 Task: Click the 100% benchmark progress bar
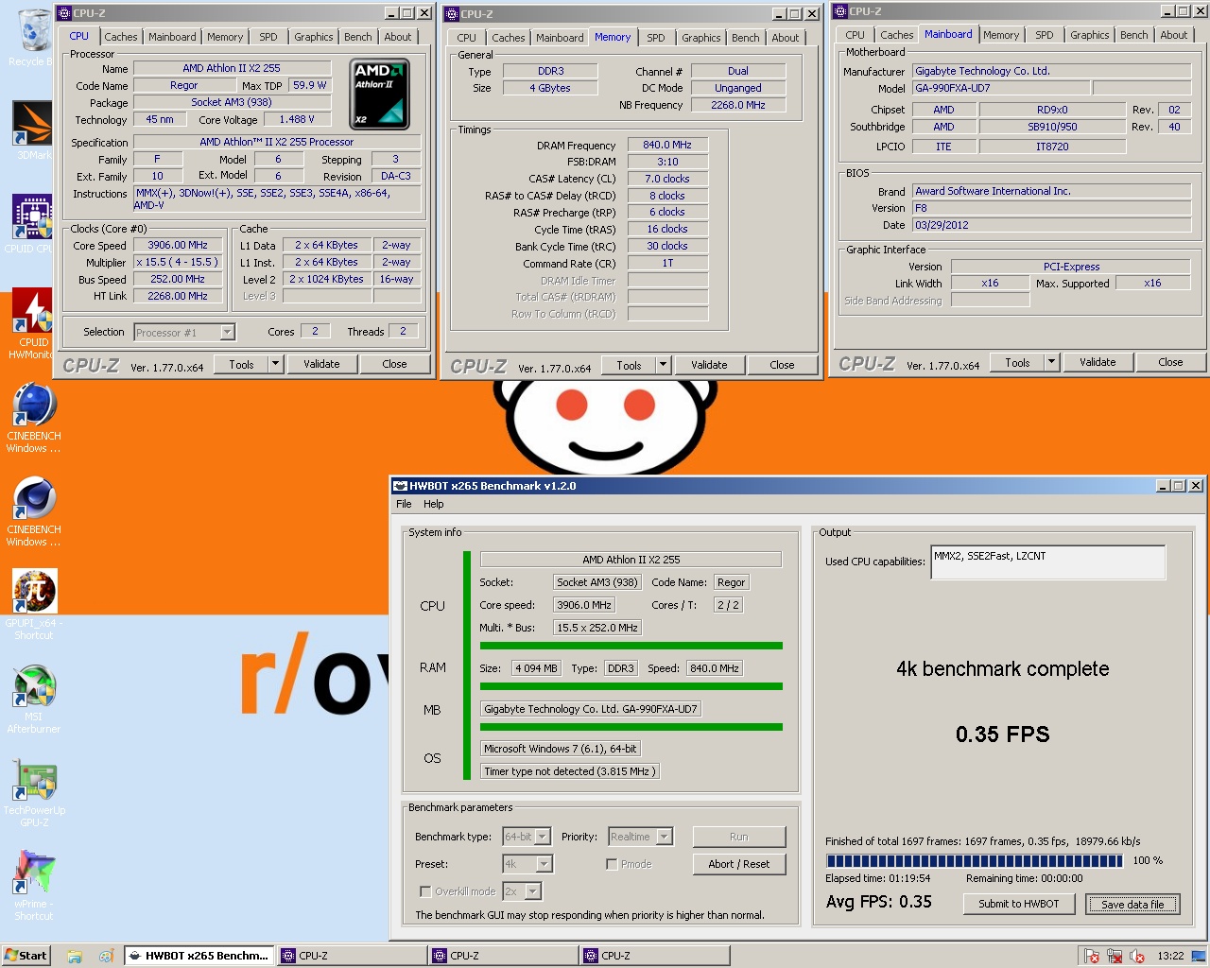pos(975,861)
